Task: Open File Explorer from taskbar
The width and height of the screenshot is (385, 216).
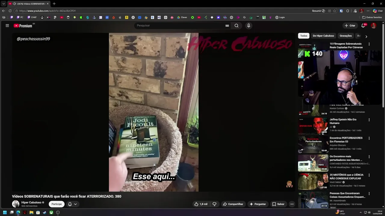Action: 31,212
